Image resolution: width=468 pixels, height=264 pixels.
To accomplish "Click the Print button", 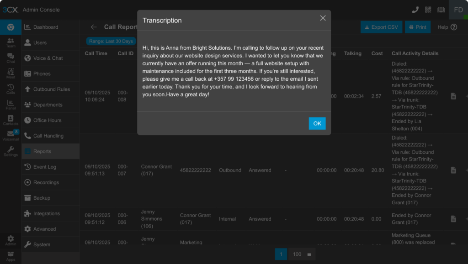I will (417, 27).
